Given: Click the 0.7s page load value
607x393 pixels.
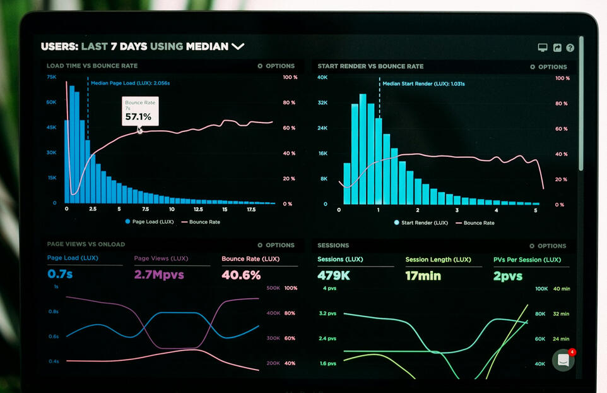Looking at the screenshot, I should pyautogui.click(x=60, y=274).
